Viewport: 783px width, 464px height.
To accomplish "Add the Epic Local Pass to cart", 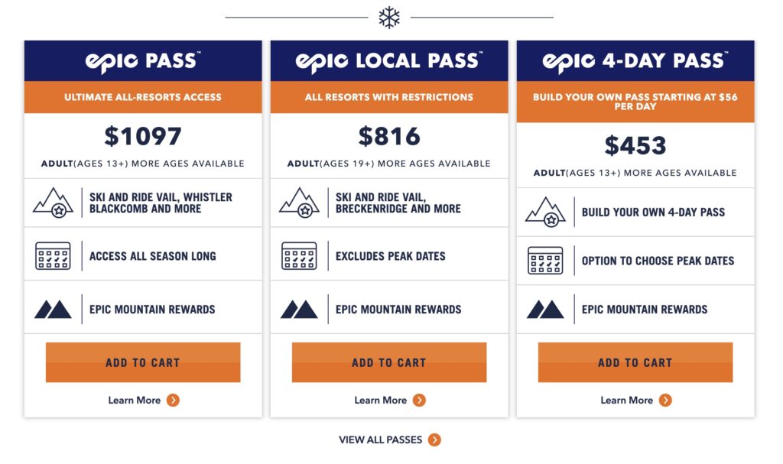I will pos(389,362).
